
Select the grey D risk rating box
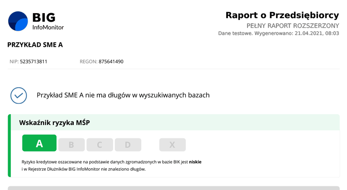coord(128,145)
